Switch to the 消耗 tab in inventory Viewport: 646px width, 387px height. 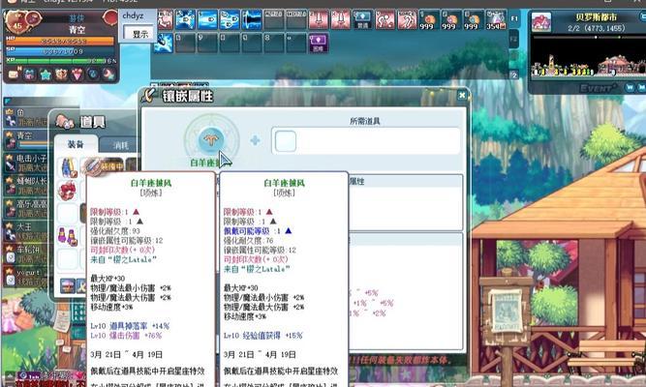click(119, 144)
